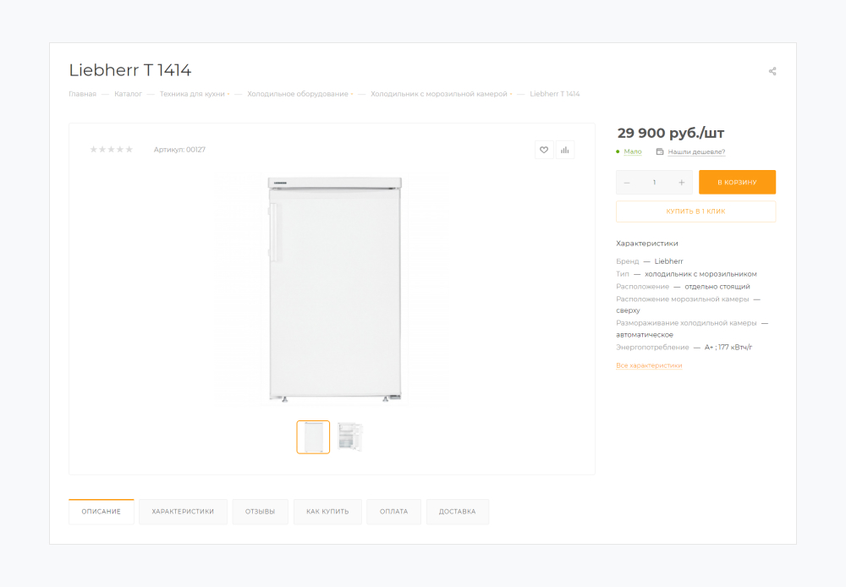This screenshot has width=846, height=587.
Task: Click the share icon near product title
Action: pos(772,71)
